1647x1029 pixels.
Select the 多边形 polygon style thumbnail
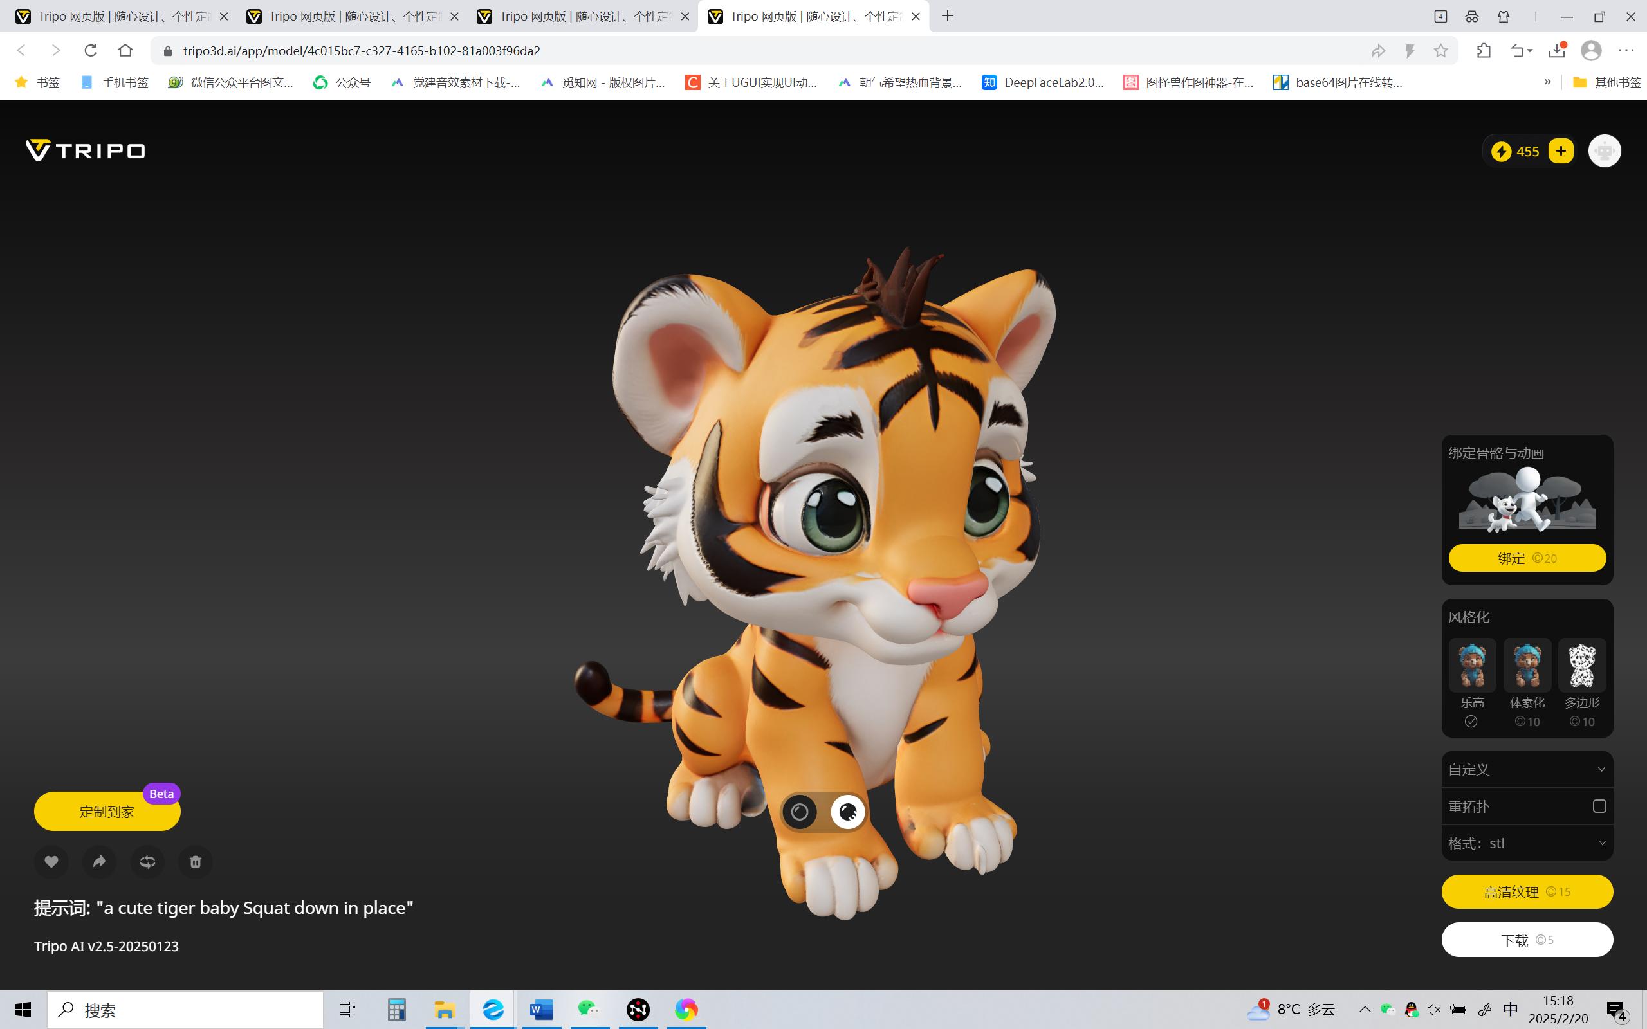coord(1581,665)
